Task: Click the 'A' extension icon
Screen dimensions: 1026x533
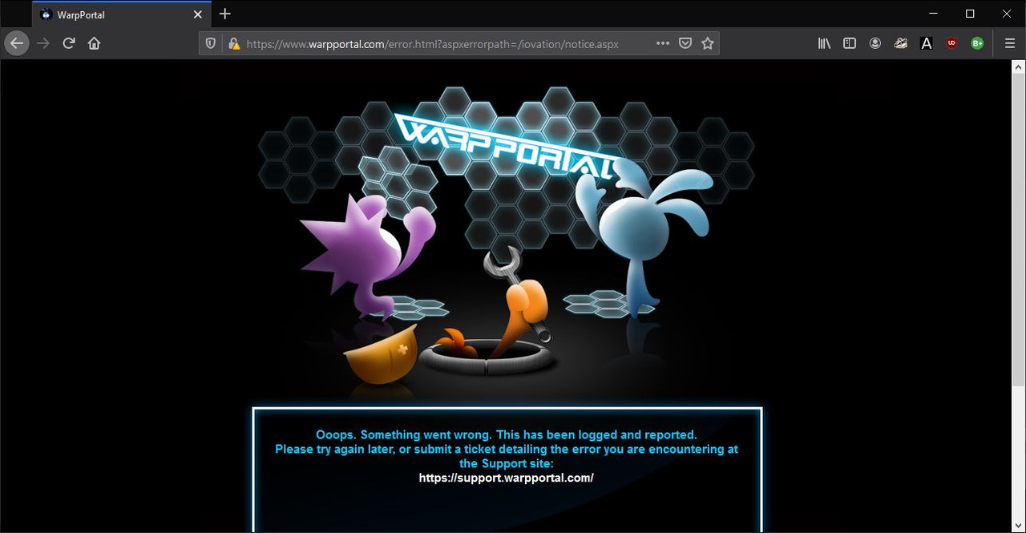Action: (x=927, y=43)
